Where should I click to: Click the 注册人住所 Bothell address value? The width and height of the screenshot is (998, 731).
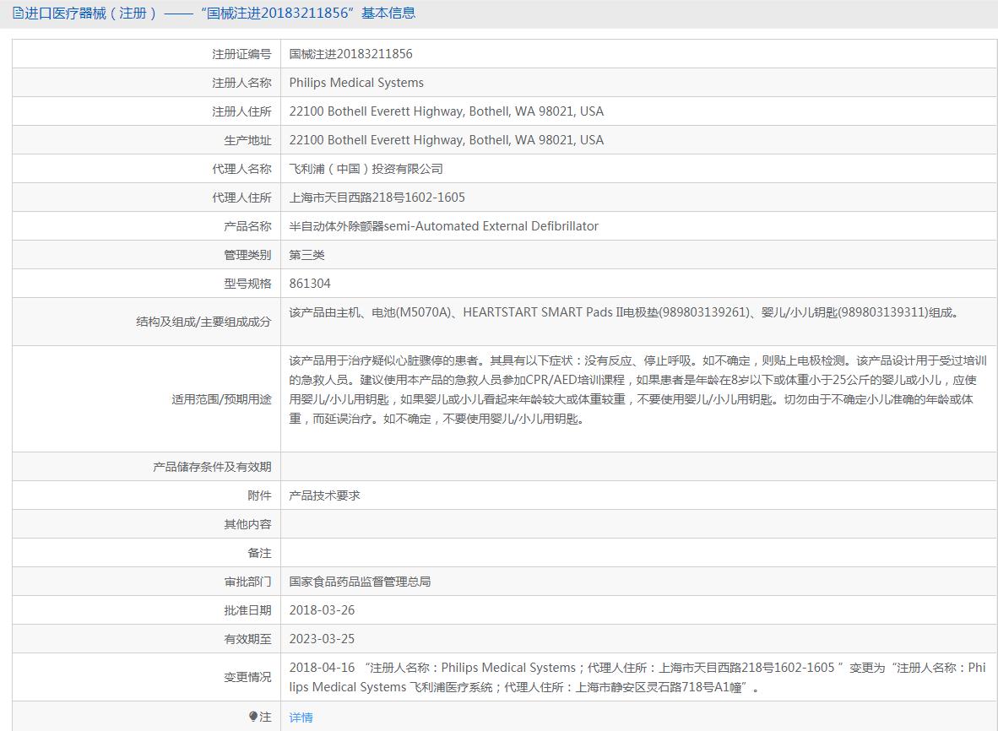pyautogui.click(x=446, y=111)
